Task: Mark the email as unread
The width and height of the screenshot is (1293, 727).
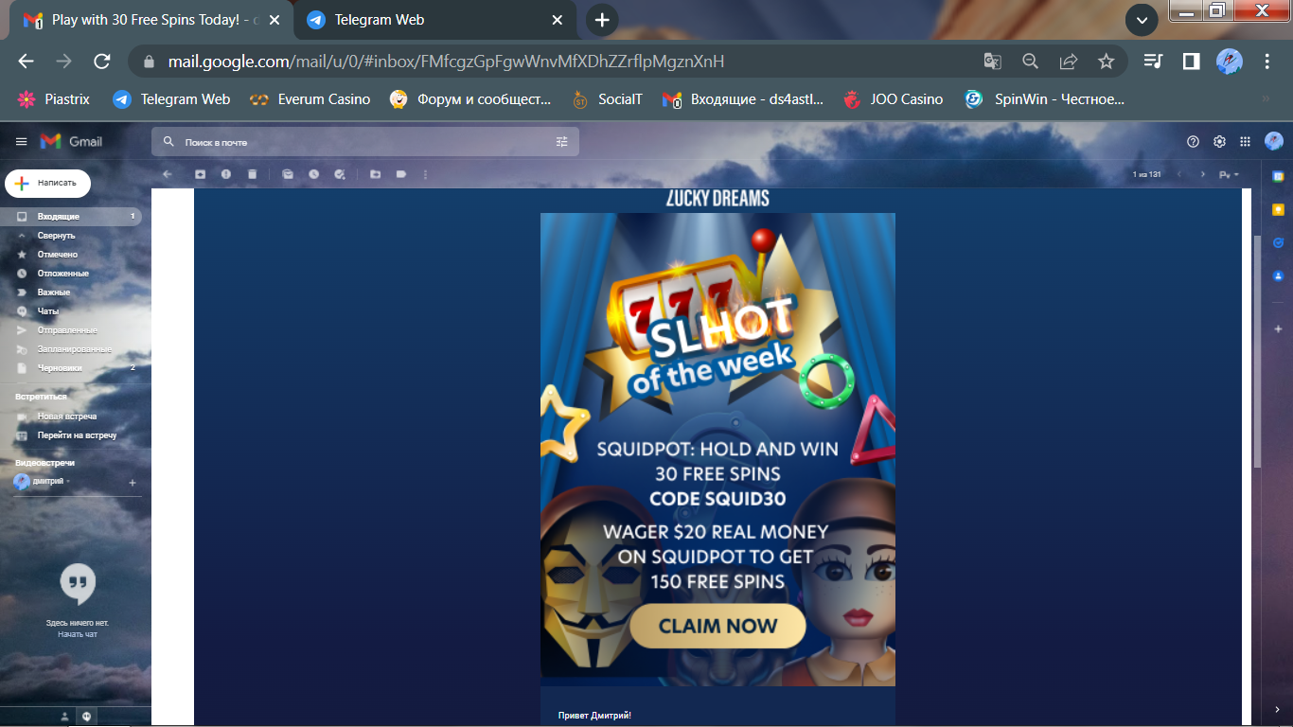Action: point(288,174)
